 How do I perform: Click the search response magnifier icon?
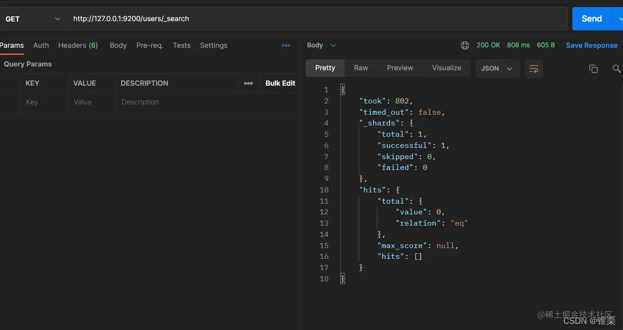tap(617, 69)
